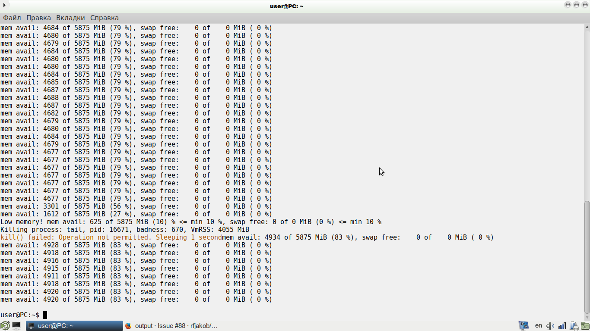Click the 'mem avail: 4682' line
This screenshot has height=331, width=590.
pos(136,113)
